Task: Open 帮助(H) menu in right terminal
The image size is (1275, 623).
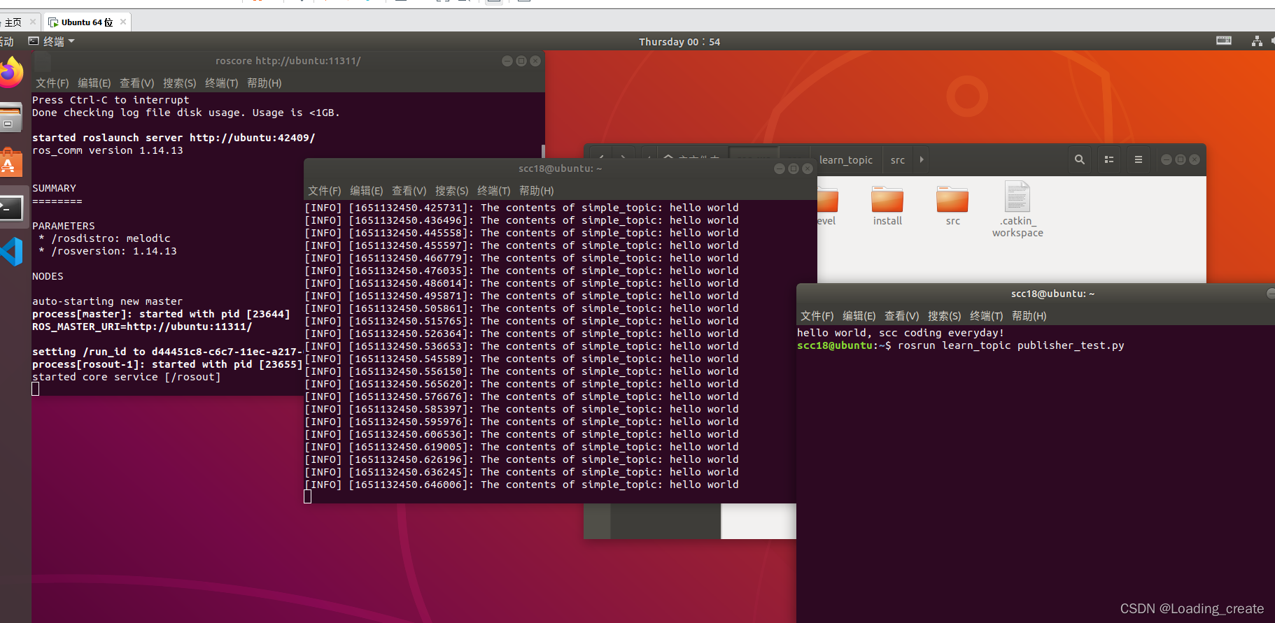Action: [1029, 316]
